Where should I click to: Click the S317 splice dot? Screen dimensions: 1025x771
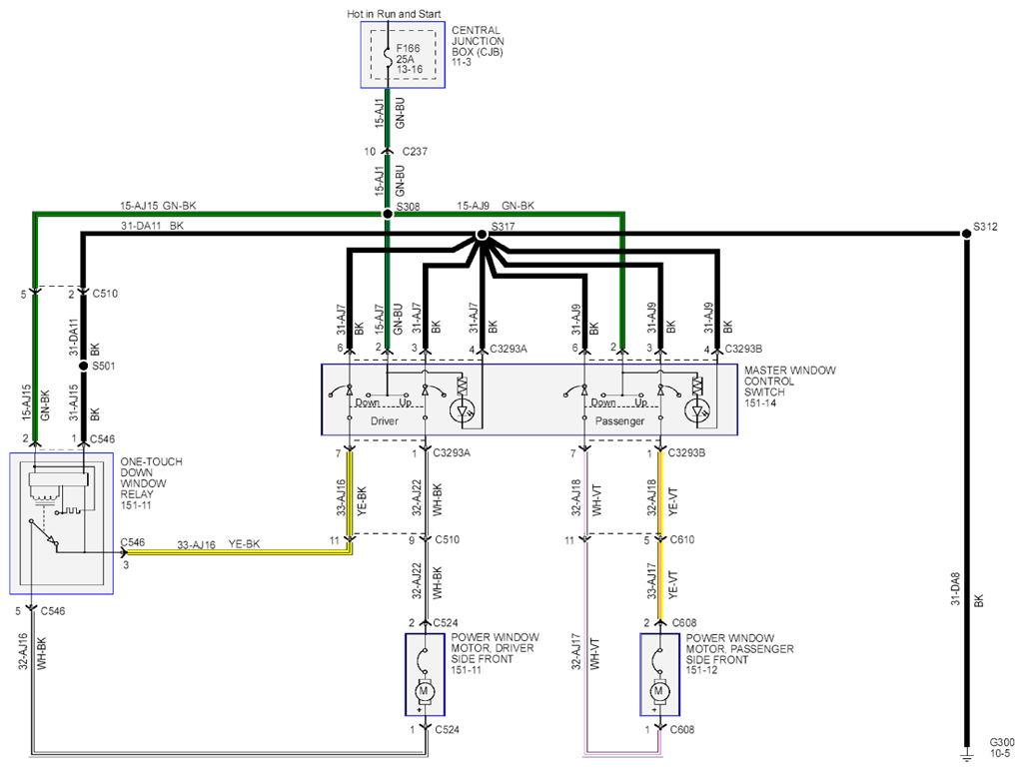[482, 234]
